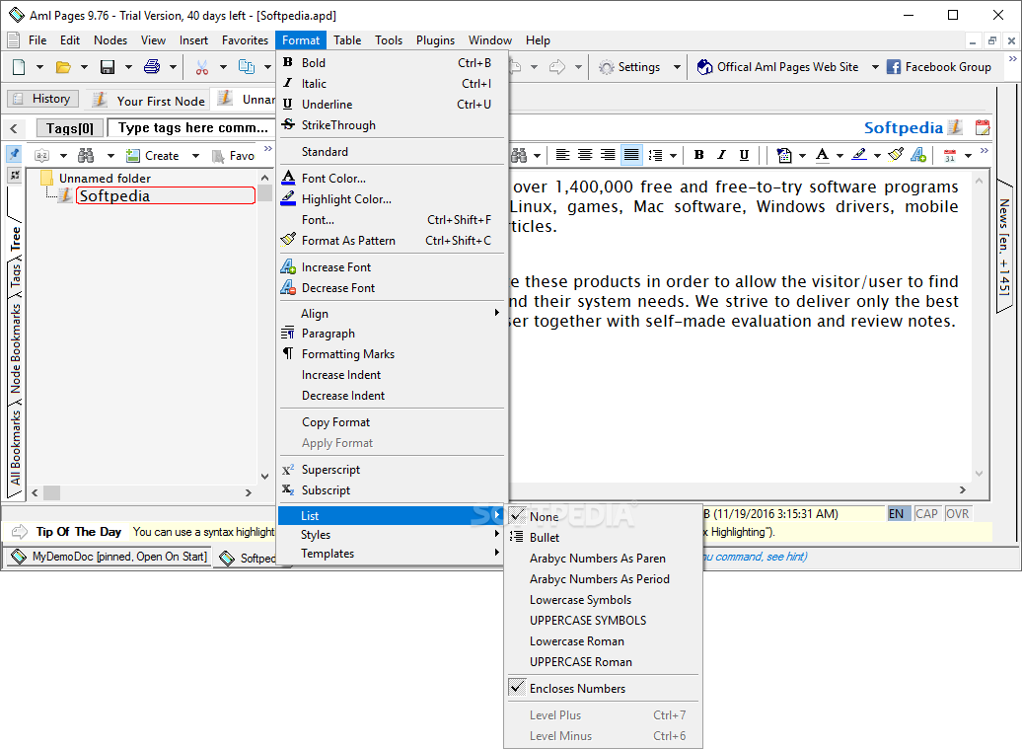Click the Center align editor icon
The image size is (1022, 749).
tap(585, 155)
